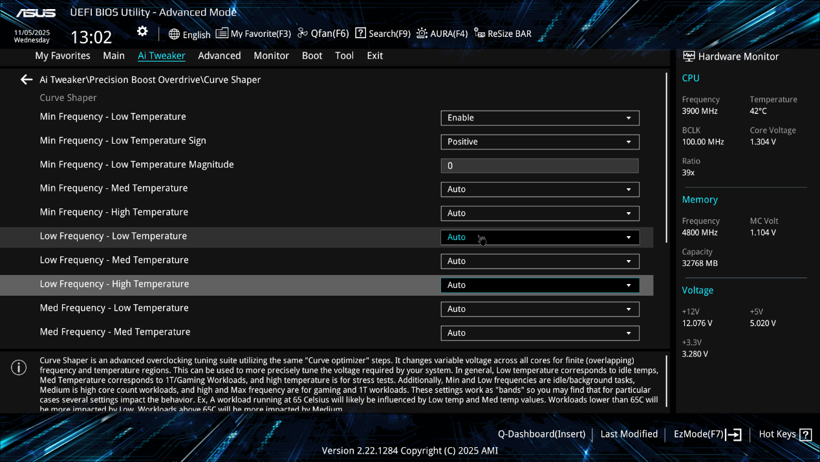Go to the Boot tab

click(x=312, y=56)
